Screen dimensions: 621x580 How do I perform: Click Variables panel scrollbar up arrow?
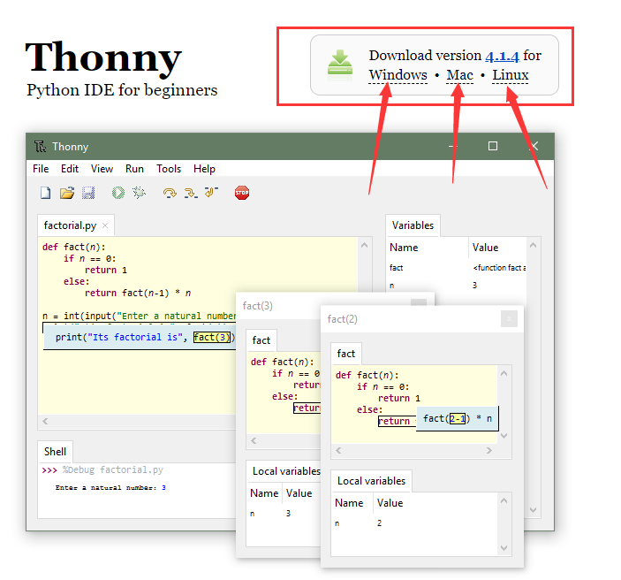click(x=533, y=246)
